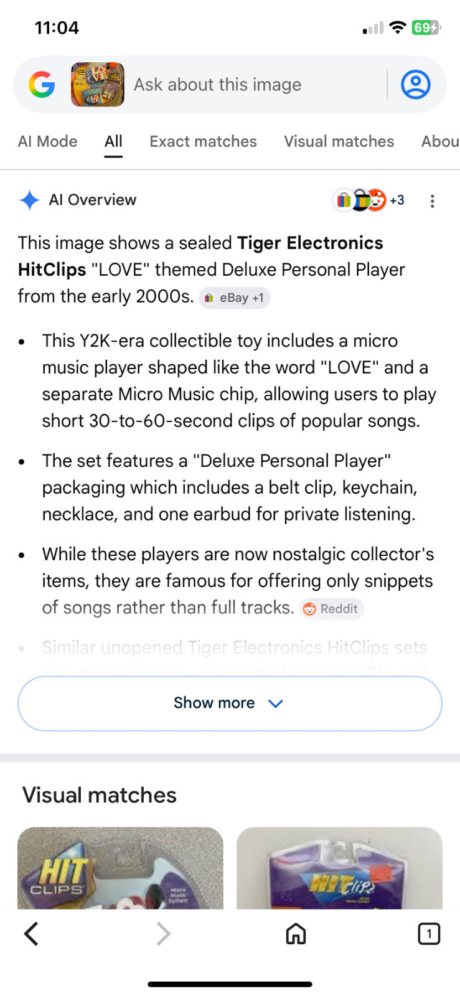The height and width of the screenshot is (996, 460).
Task: Open AI Overview three-dot options menu
Action: (x=432, y=200)
